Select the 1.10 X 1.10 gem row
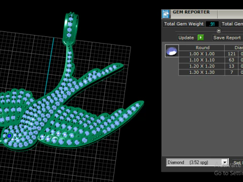 point(211,60)
